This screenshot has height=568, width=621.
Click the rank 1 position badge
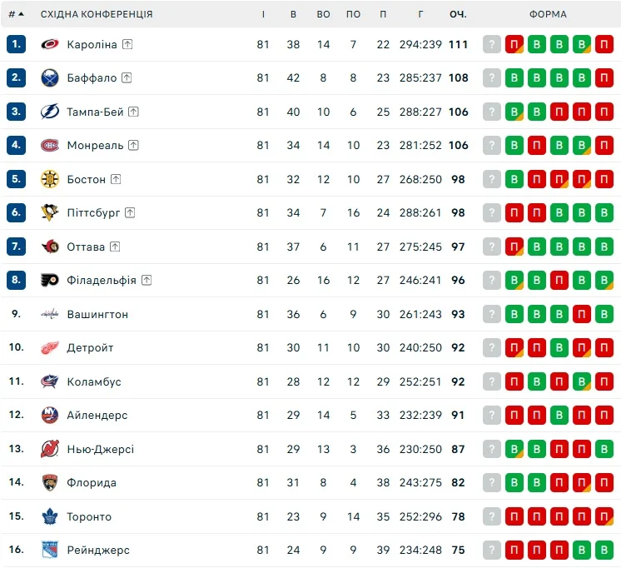pos(16,44)
